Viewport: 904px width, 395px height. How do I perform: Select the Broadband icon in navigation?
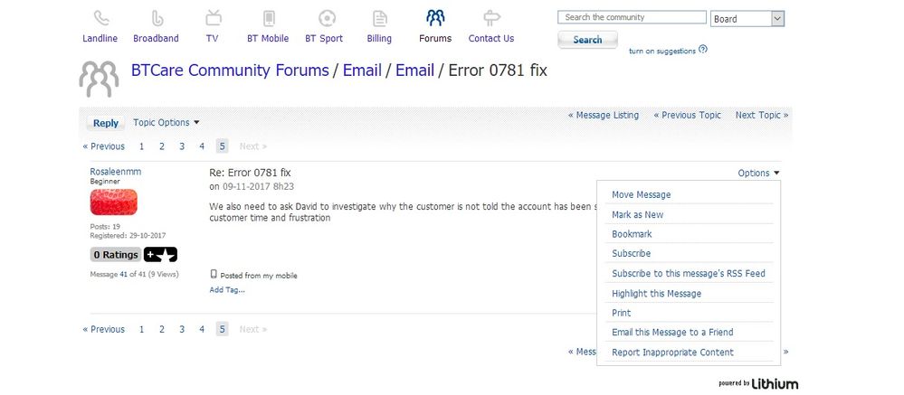point(157,18)
